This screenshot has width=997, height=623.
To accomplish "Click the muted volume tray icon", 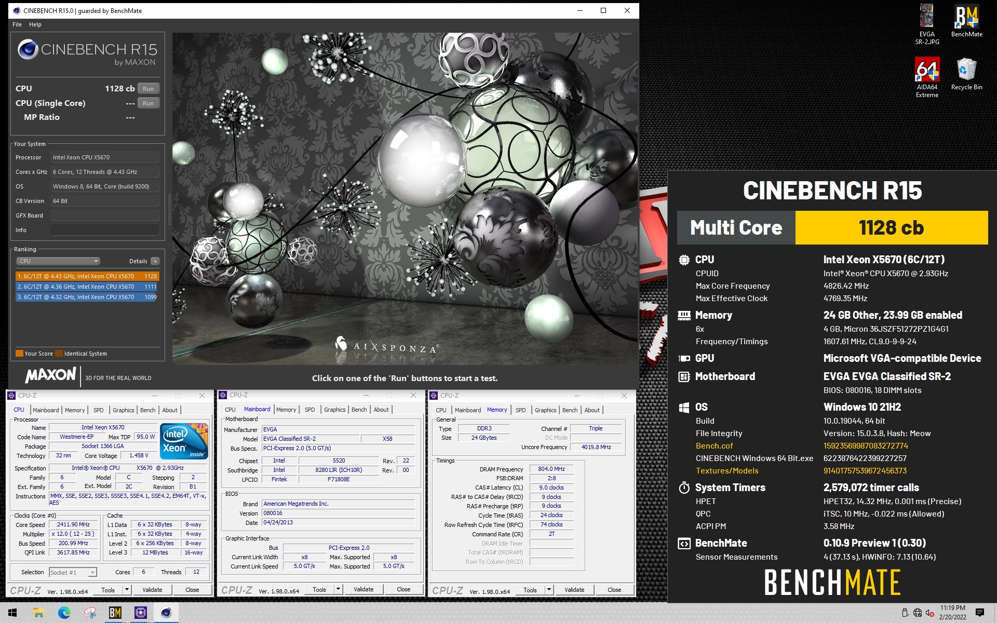I will tap(930, 613).
